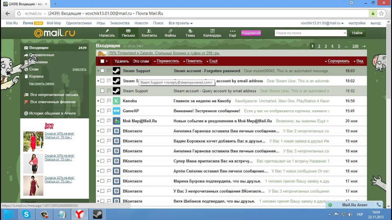Select the Steam Forgotten password email checkbox
Image resolution: width=392 pixels, height=220 pixels.
coord(102,71)
